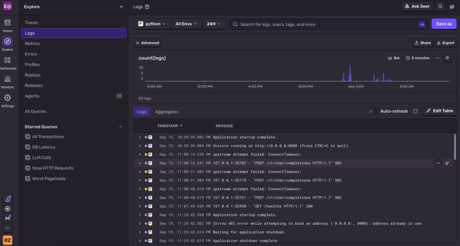Click the logs table vertical scrollbar

point(455,146)
